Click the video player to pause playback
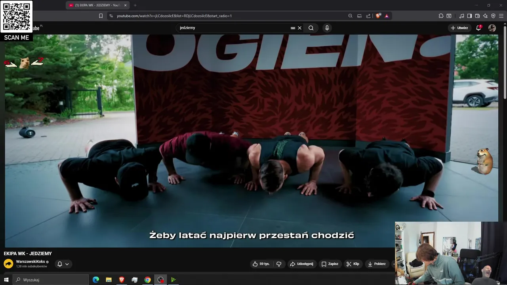This screenshot has width=507, height=285. click(252, 141)
